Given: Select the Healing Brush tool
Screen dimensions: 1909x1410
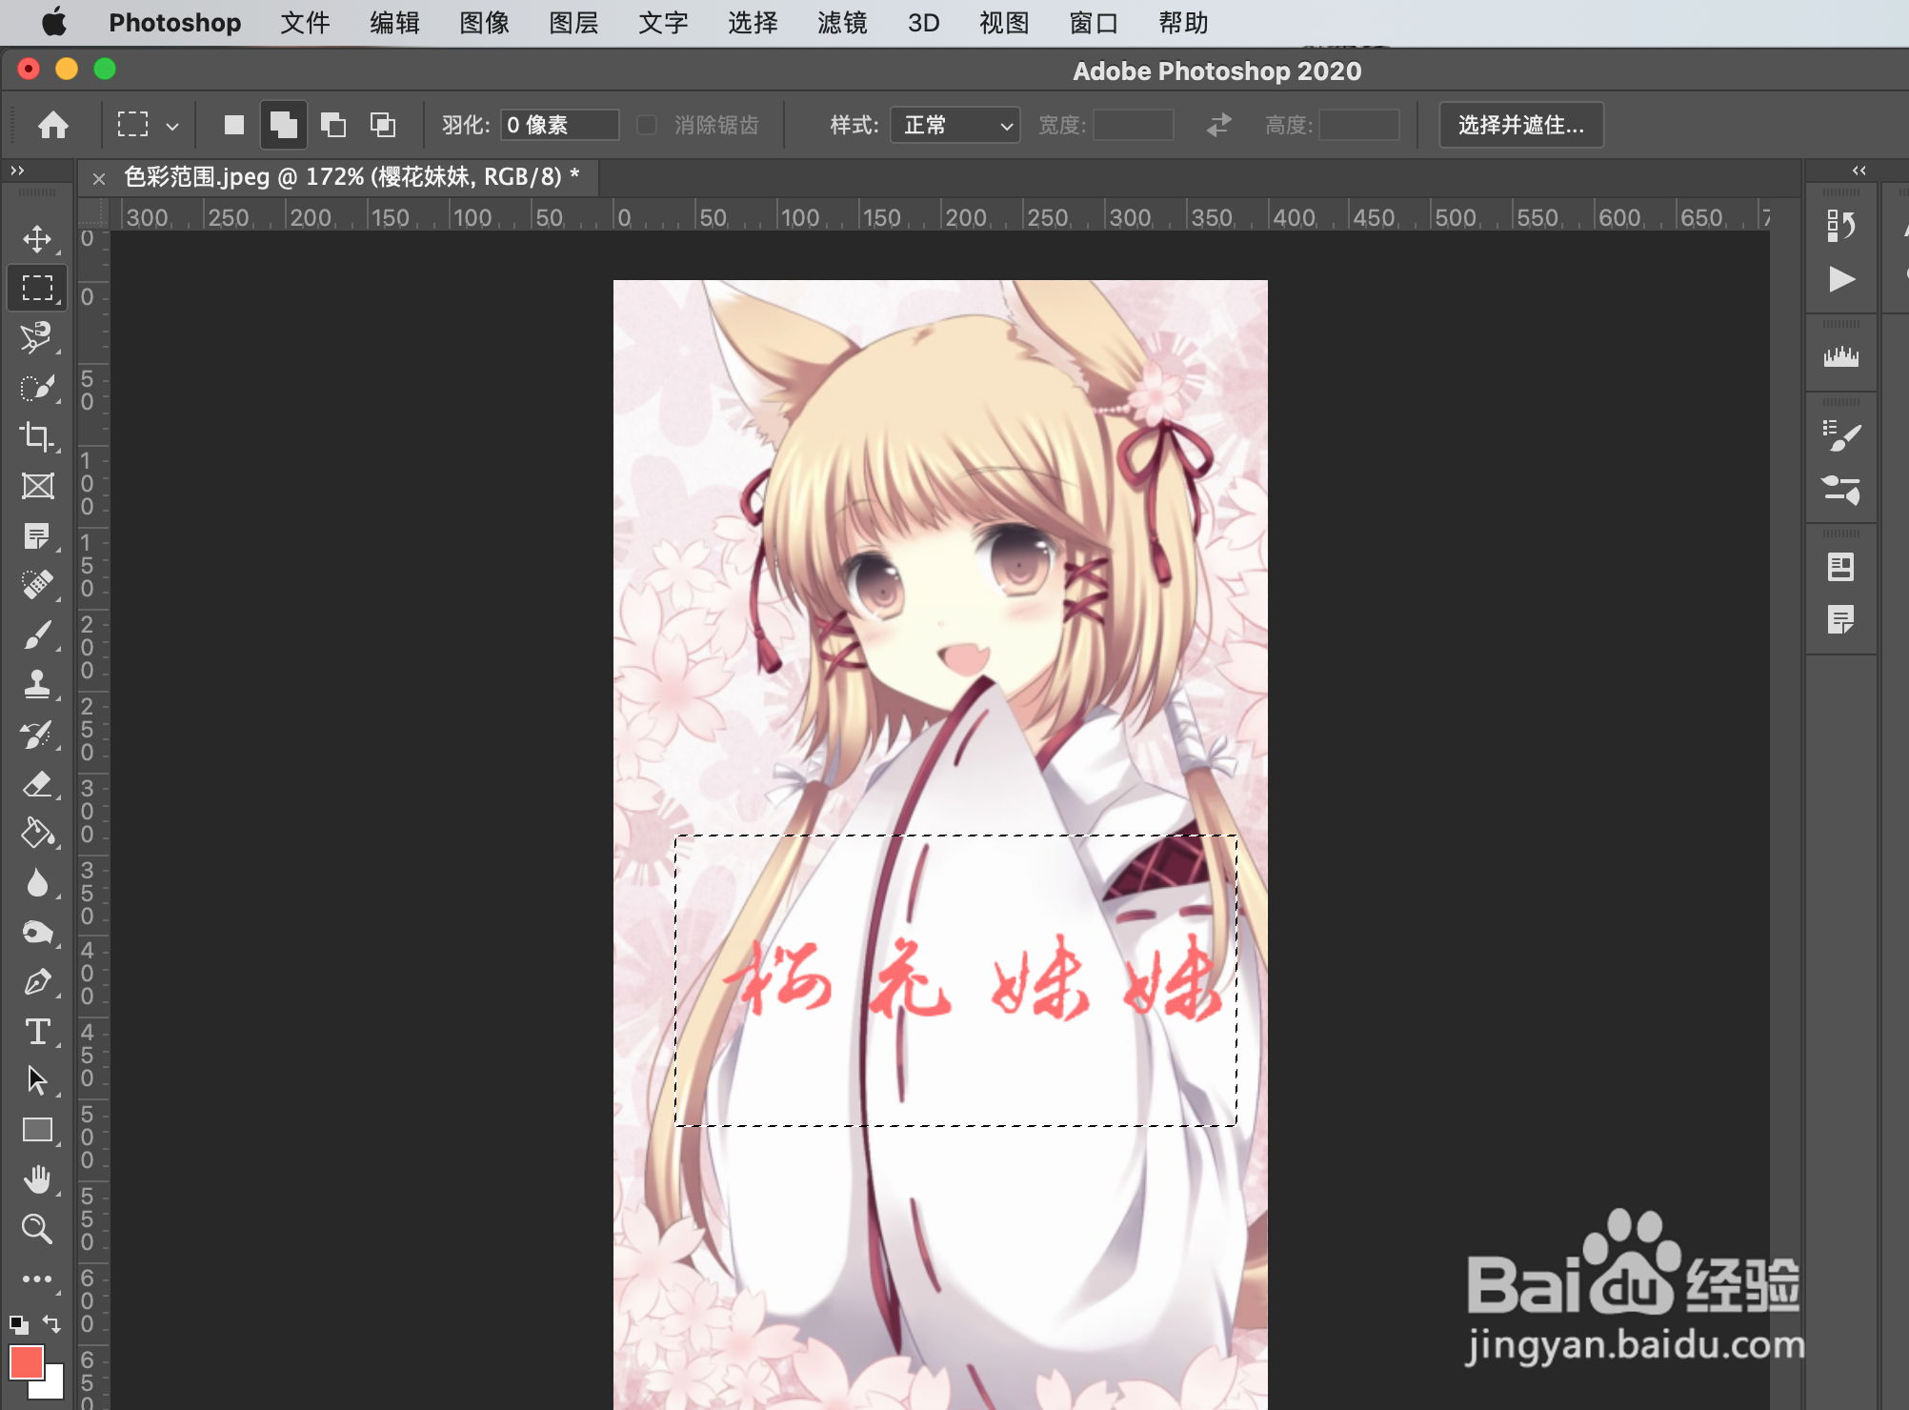Looking at the screenshot, I should 37,585.
